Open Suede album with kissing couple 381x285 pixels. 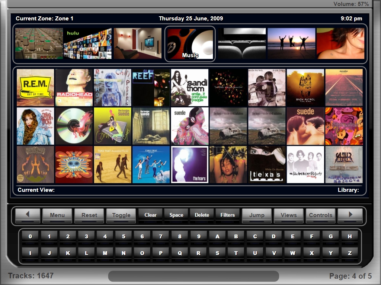pos(305,126)
